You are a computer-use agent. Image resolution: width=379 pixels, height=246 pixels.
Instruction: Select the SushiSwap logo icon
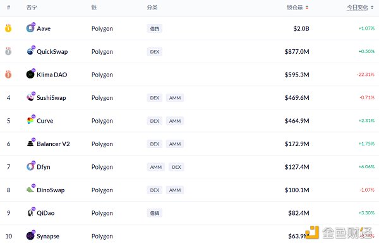point(30,97)
